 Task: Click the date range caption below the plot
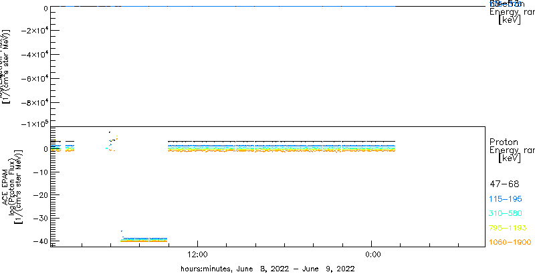pyautogui.click(x=268, y=269)
